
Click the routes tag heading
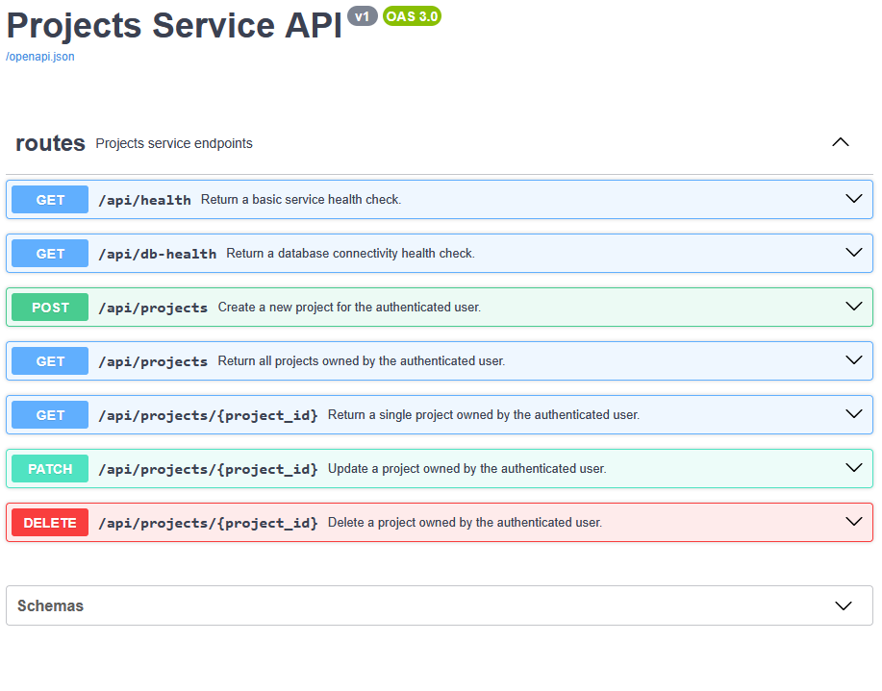pyautogui.click(x=51, y=143)
